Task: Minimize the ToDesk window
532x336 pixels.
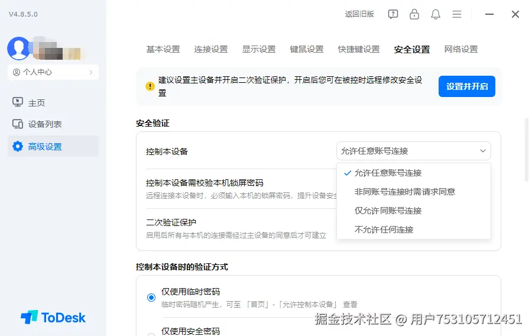Action: coord(489,14)
